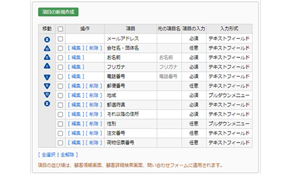Image resolution: width=291 pixels, height=174 pixels.
Task: Click the move down 5 rows icon
Action: click(47, 86)
